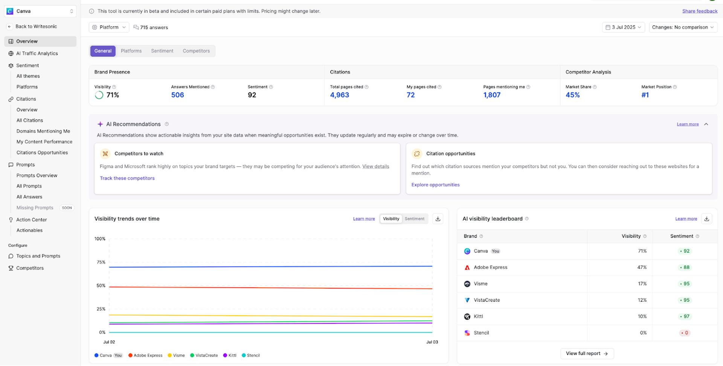Click the info icon next to Answers Mentioned

[213, 87]
